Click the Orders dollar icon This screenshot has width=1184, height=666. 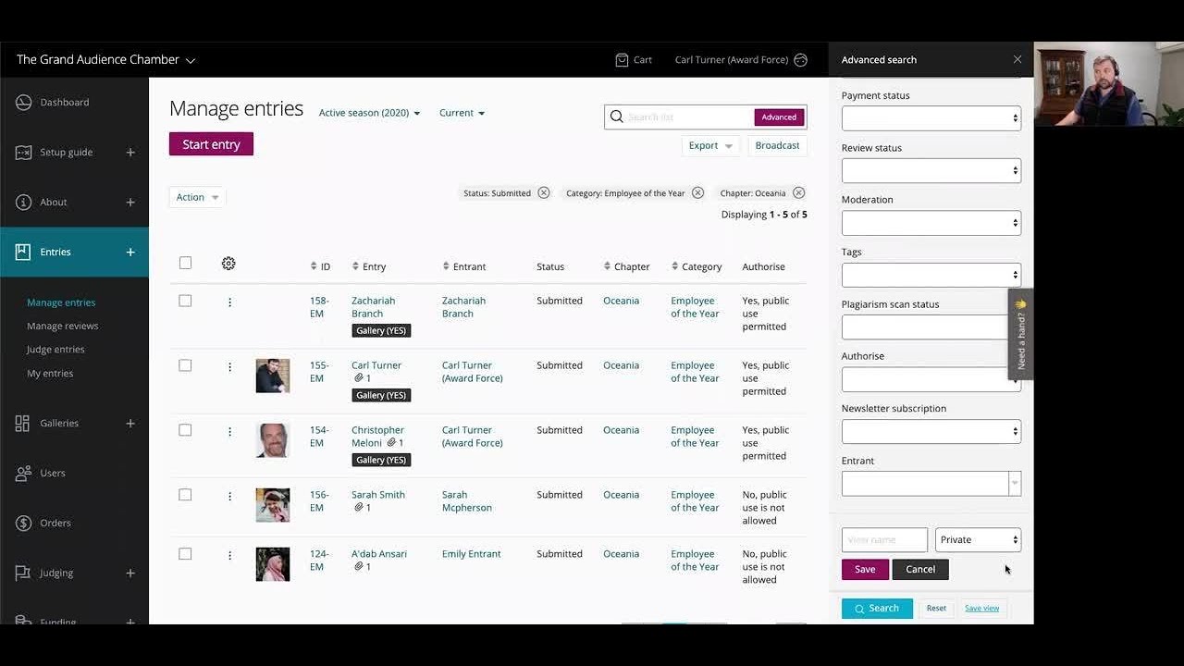point(24,524)
